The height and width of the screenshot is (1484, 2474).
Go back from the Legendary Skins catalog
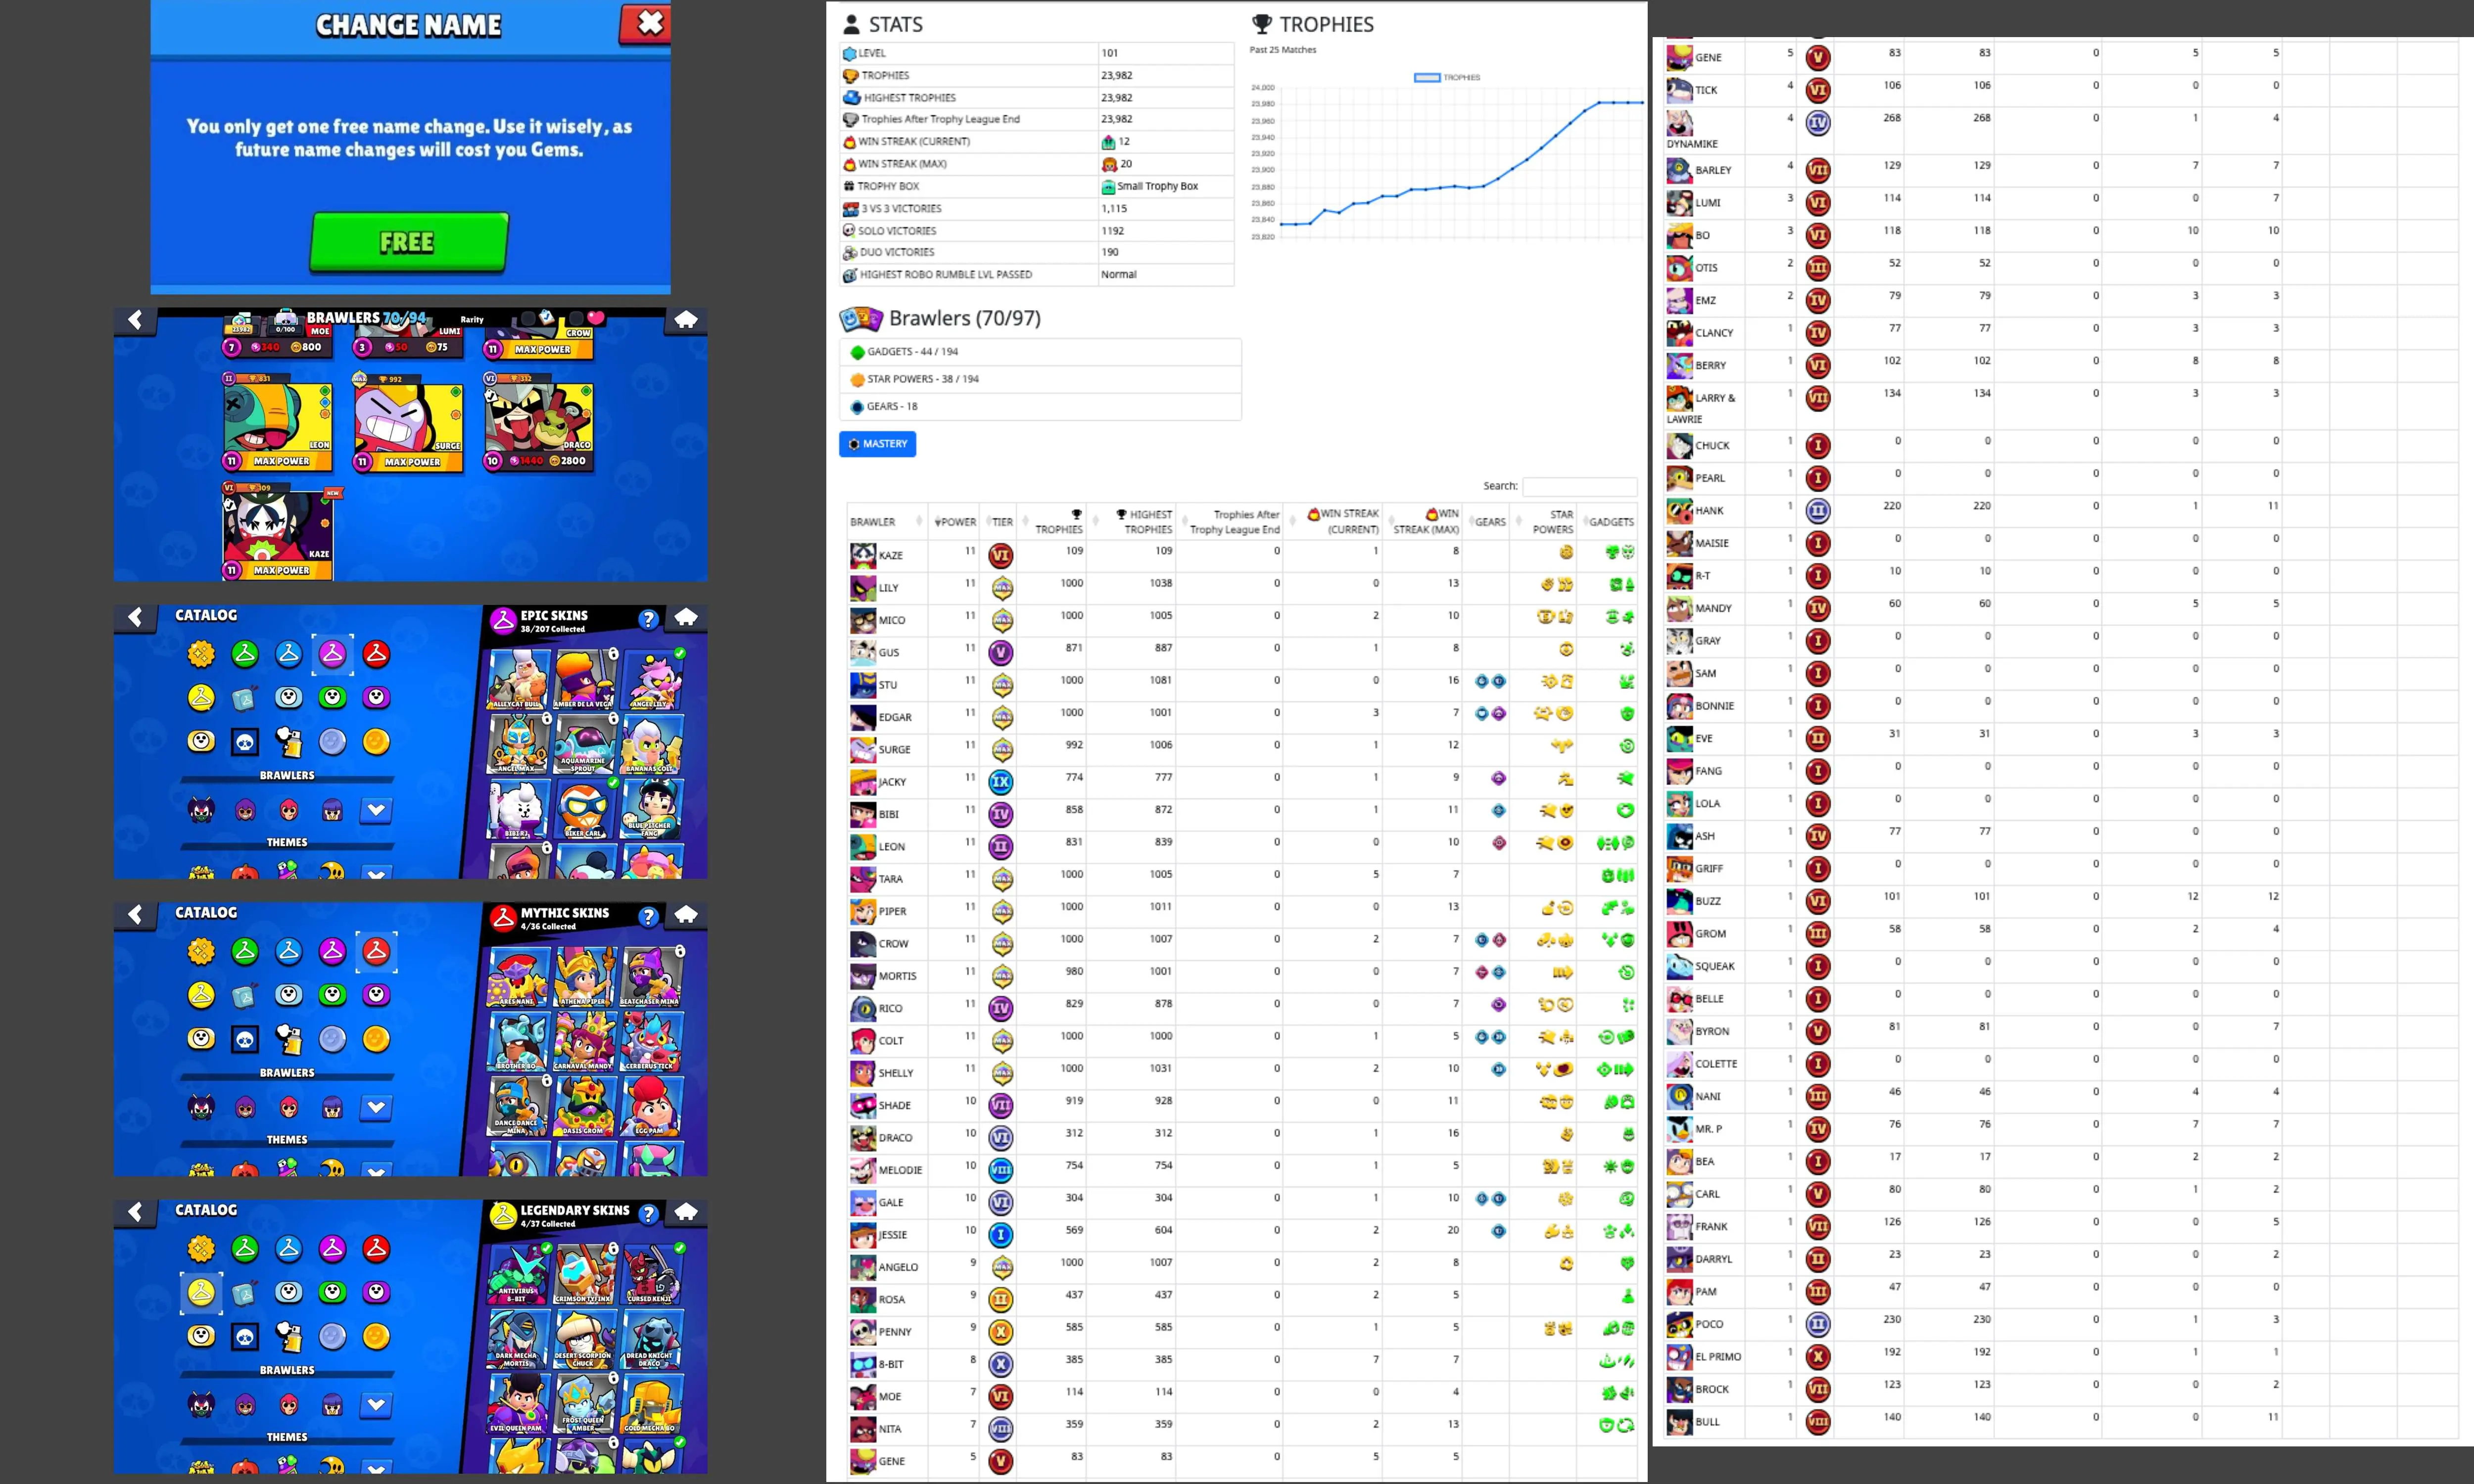point(136,1212)
